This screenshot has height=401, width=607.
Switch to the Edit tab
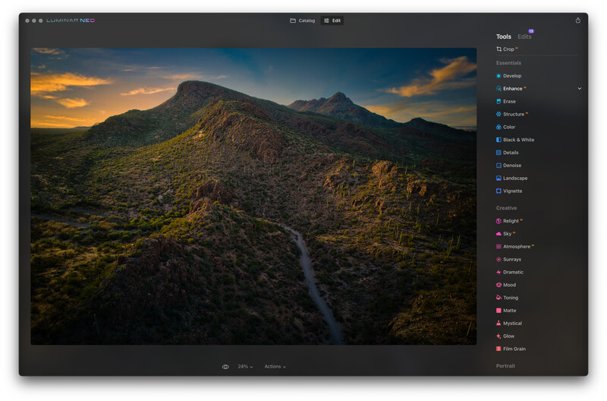(x=332, y=21)
